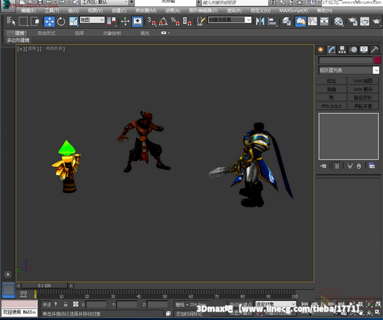The image size is (383, 320).
Task: Open Display command panel tab
Action: [x=364, y=49]
